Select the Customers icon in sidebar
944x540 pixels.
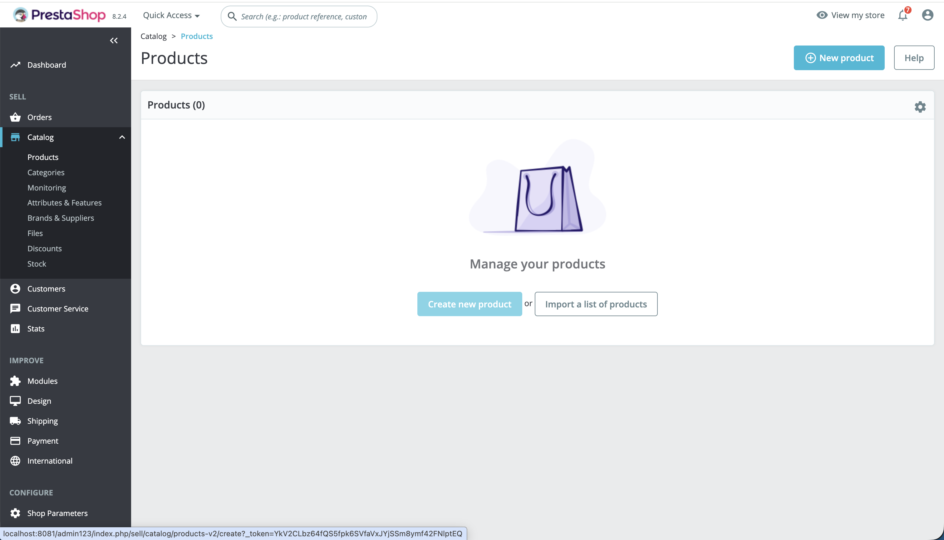(x=15, y=288)
